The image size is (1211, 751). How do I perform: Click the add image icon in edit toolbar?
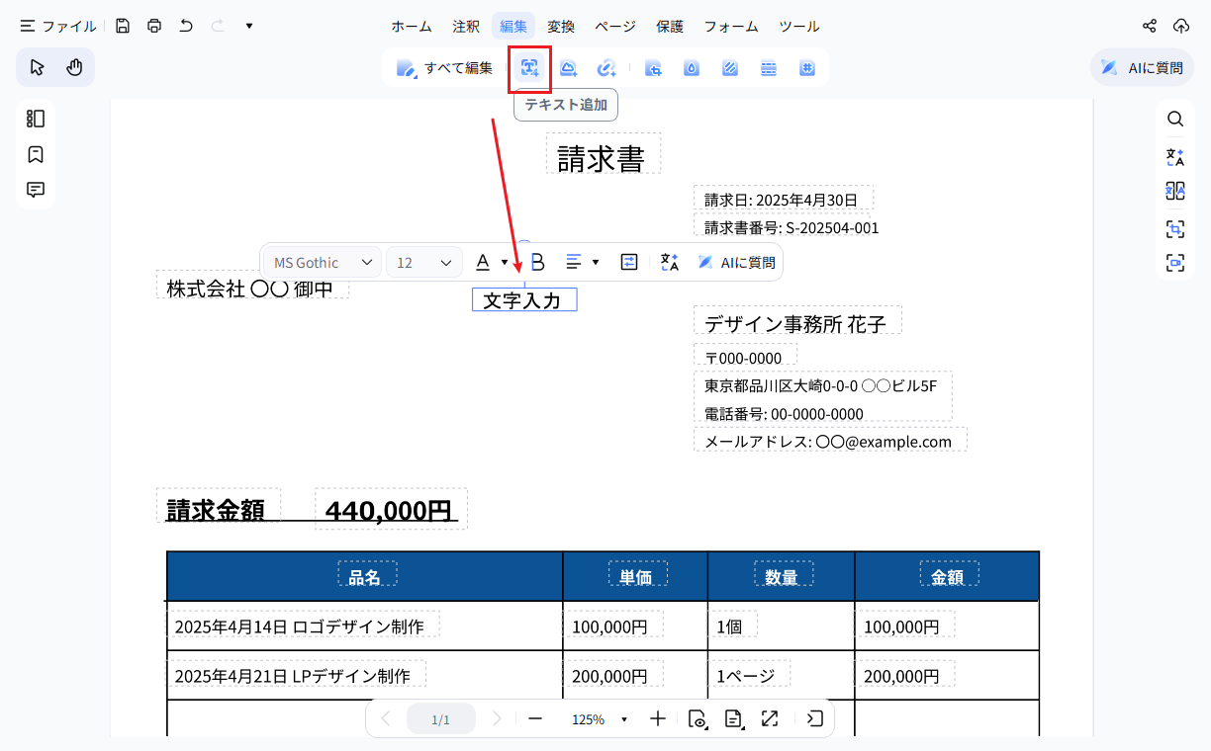pyautogui.click(x=568, y=68)
